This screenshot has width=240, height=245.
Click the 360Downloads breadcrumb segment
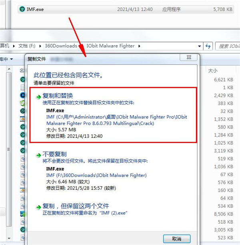[61, 46]
